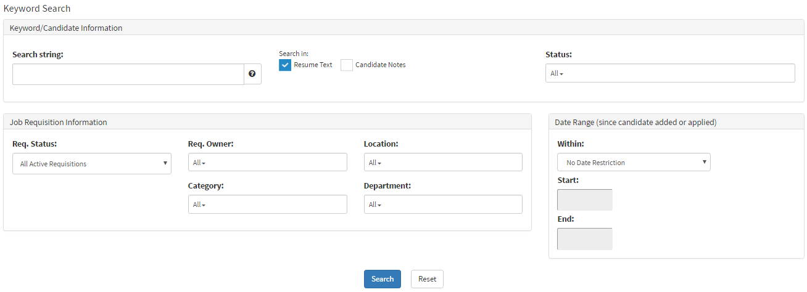The image size is (807, 292).
Task: Click into the Search string field
Action: pyautogui.click(x=128, y=74)
